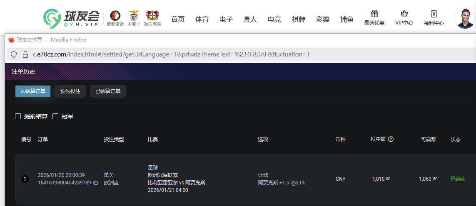Open 最新优惠 gift icon
Image resolution: width=476 pixels, height=206 pixels.
click(x=374, y=14)
